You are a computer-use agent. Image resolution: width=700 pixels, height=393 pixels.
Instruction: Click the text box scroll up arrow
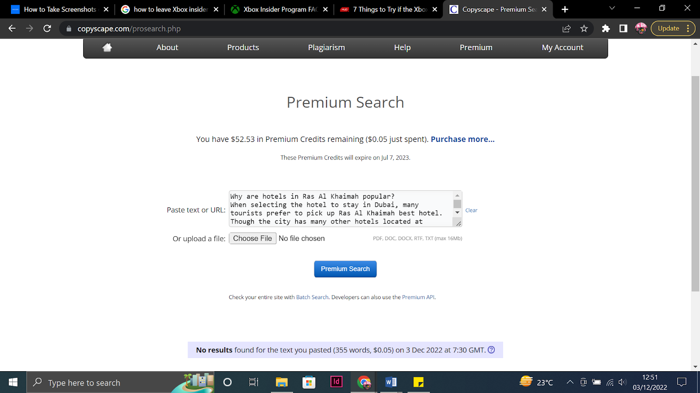(457, 196)
